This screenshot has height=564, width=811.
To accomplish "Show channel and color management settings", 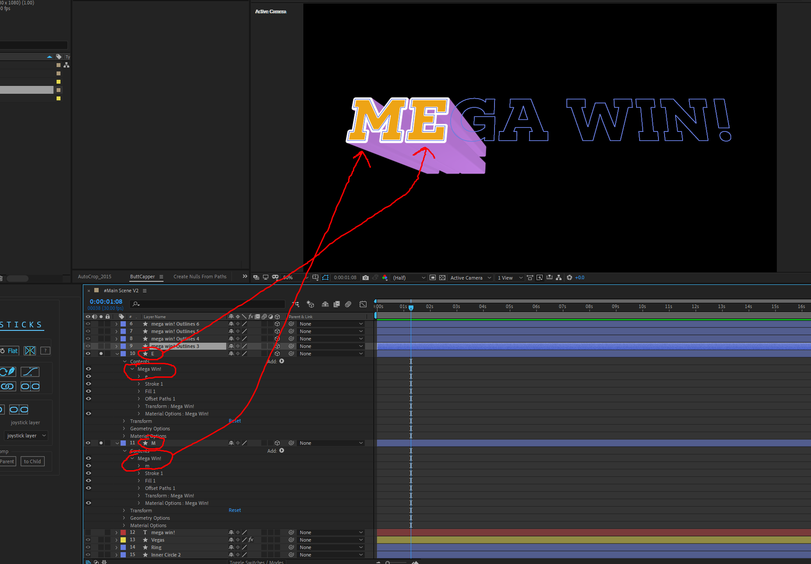I will (385, 277).
